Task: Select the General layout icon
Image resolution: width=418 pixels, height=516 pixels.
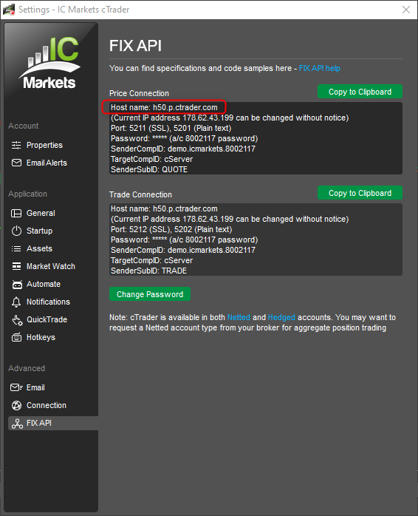Action: tap(16, 213)
